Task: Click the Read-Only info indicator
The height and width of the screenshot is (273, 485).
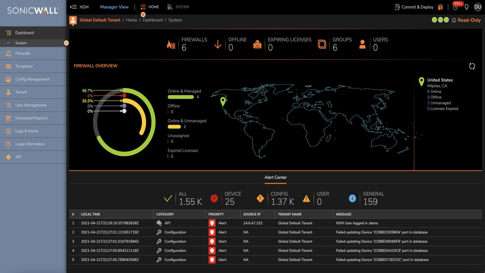Action: [x=466, y=20]
